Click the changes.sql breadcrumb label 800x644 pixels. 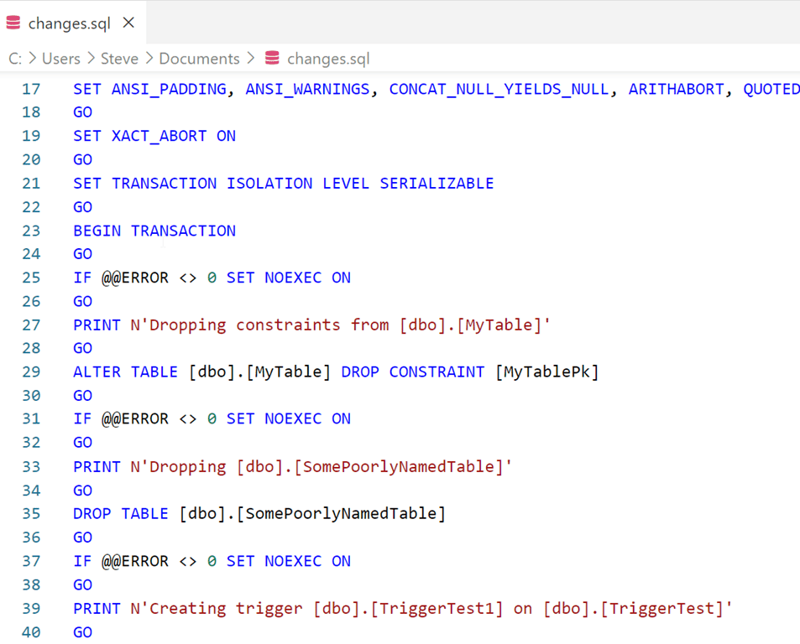(x=327, y=59)
